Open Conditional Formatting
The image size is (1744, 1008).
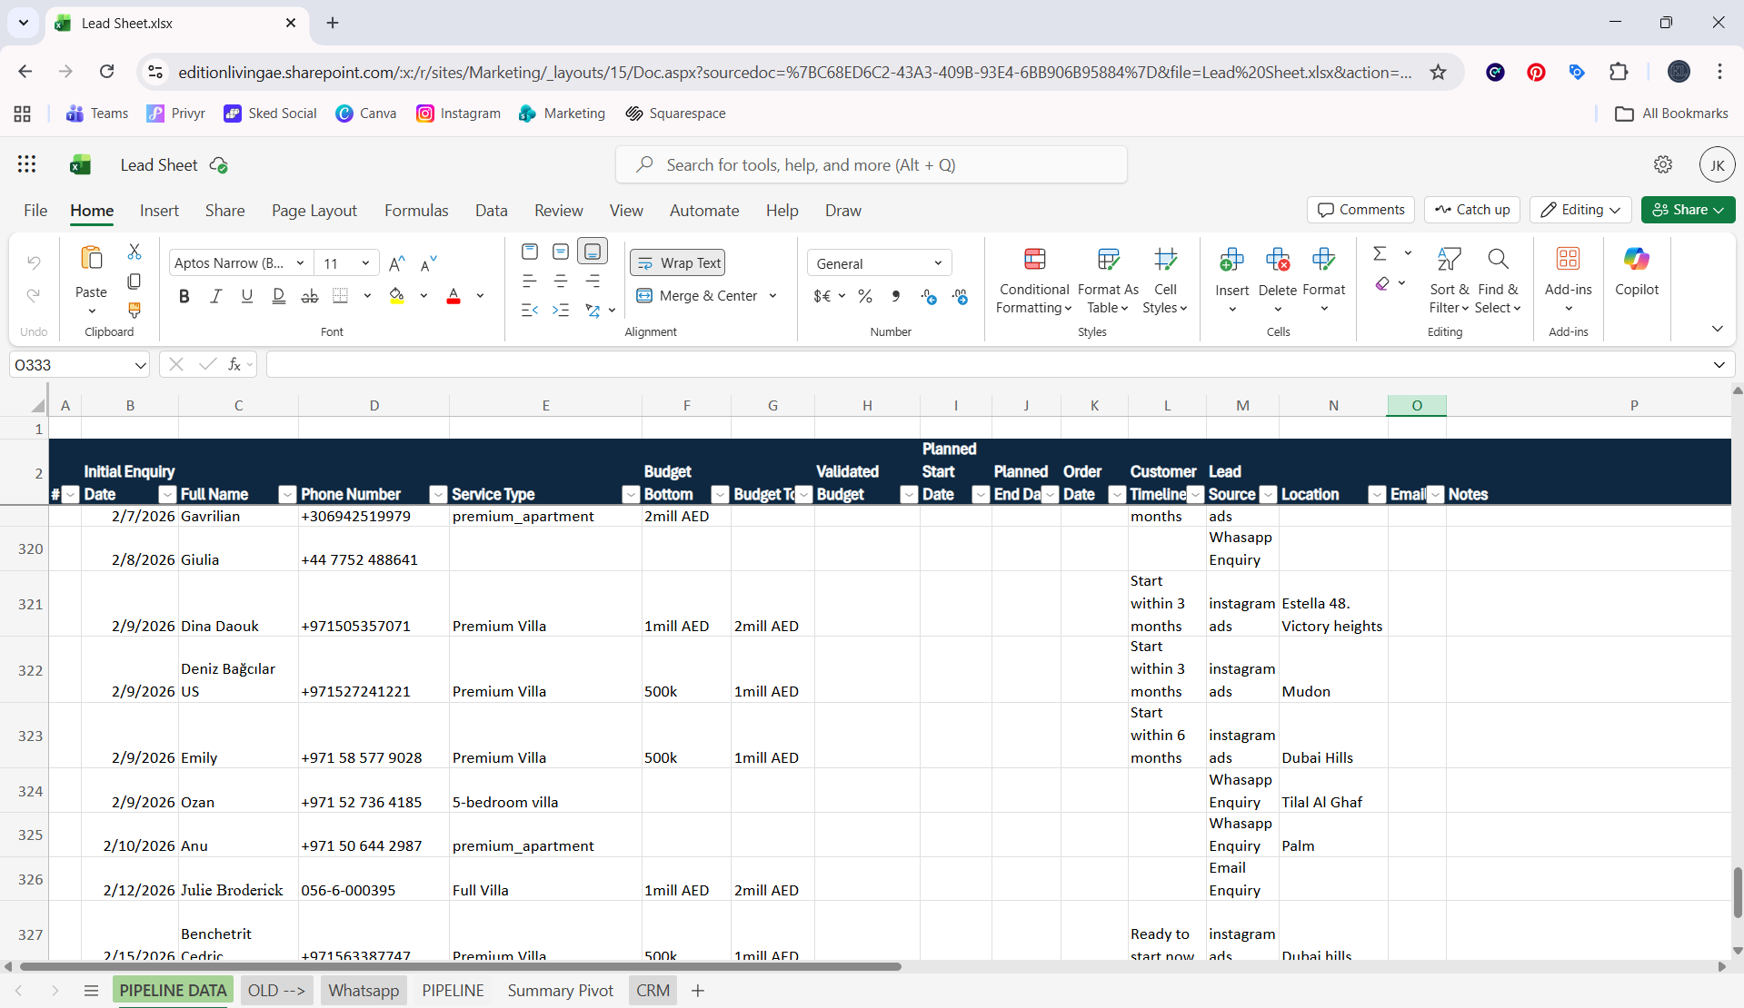[1033, 282]
